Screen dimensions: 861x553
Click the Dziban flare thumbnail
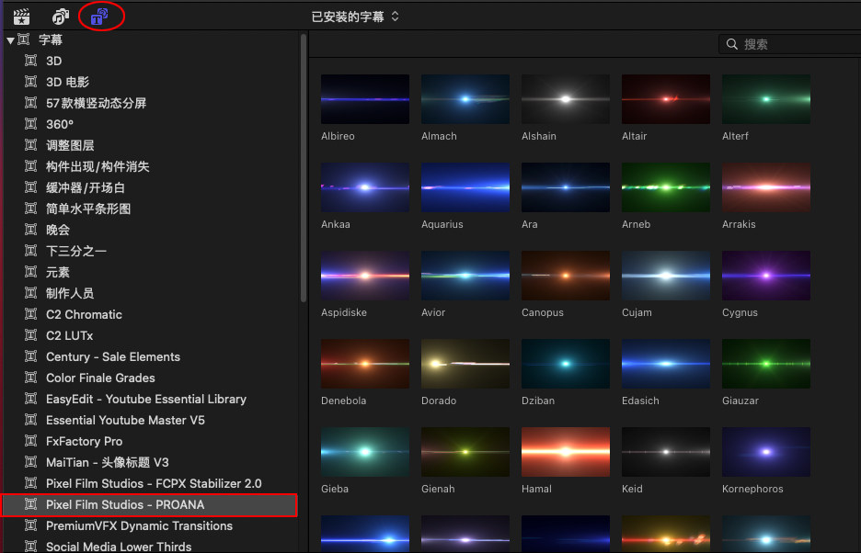coord(566,364)
